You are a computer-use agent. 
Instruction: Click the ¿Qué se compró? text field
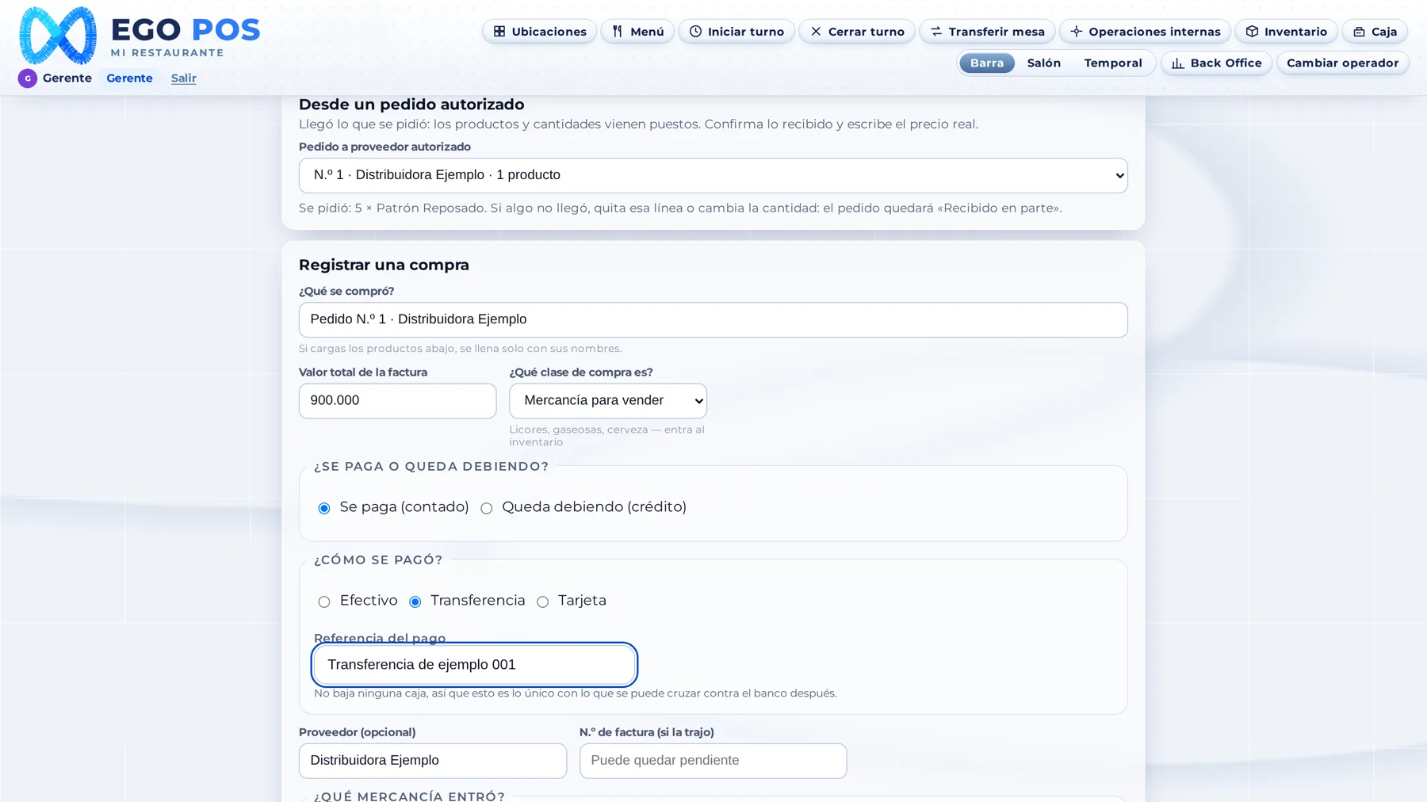pyautogui.click(x=713, y=320)
